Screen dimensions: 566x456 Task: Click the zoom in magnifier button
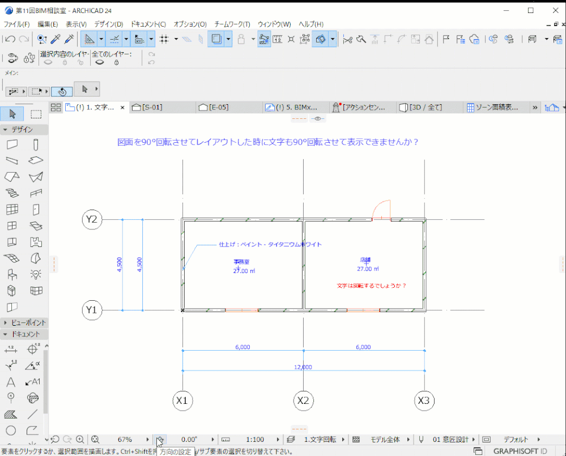click(80, 440)
